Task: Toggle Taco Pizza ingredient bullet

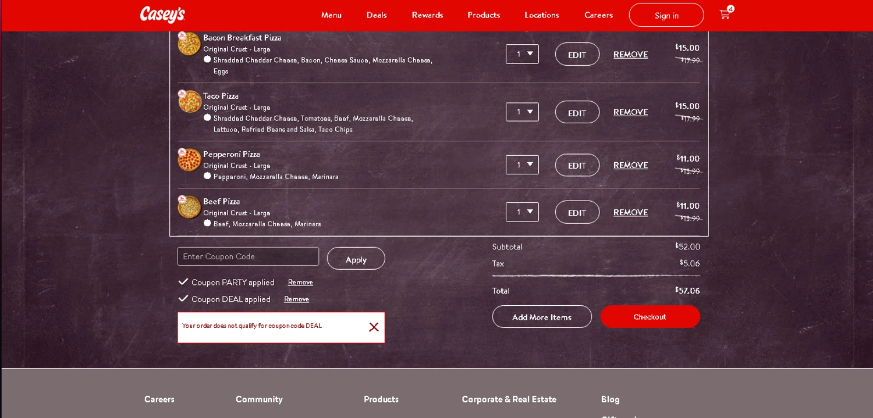Action: click(207, 117)
